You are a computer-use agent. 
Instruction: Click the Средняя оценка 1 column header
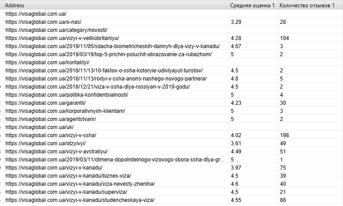tap(252, 5)
